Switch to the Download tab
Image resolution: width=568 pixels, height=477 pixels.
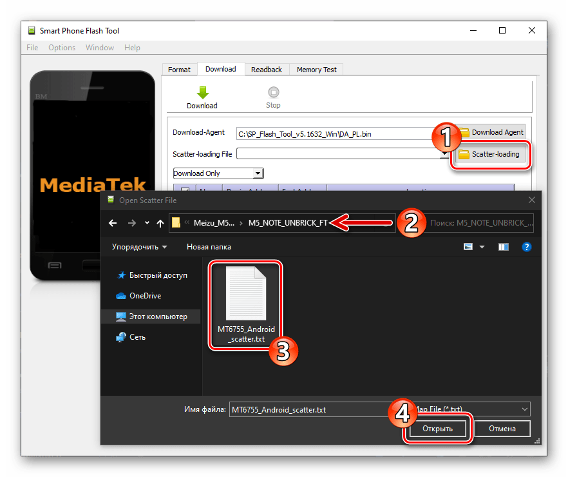(221, 69)
